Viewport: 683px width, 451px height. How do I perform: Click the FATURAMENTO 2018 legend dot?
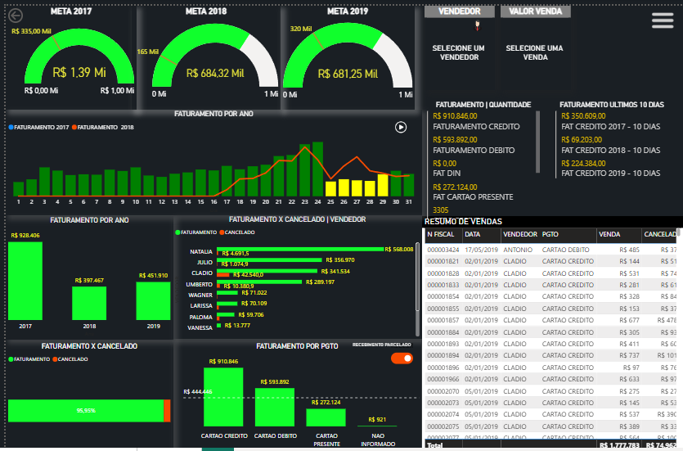74,127
